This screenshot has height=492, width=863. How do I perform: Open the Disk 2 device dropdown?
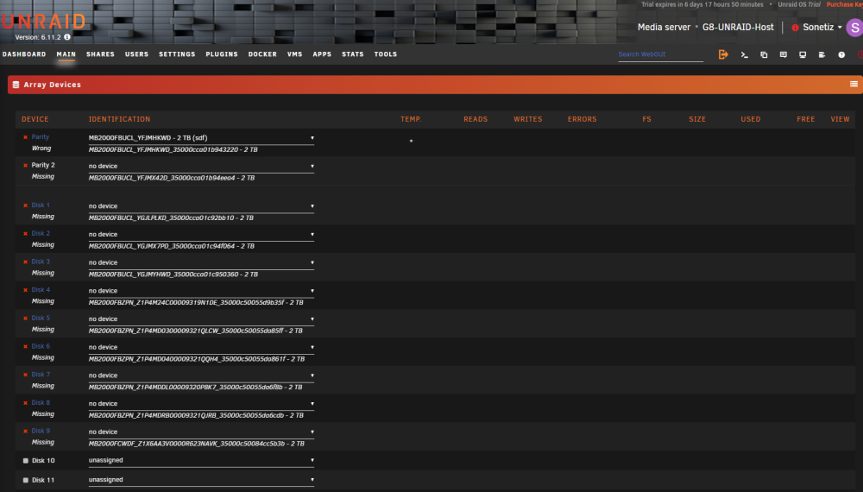point(201,235)
